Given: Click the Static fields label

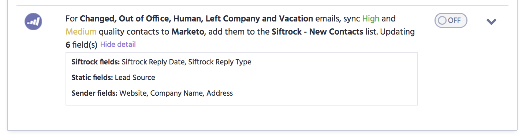Looking at the screenshot, I should pyautogui.click(x=92, y=78).
